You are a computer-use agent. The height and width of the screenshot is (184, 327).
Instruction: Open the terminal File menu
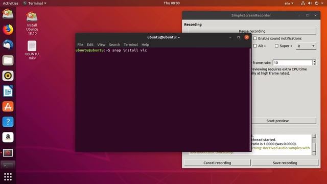80,44
